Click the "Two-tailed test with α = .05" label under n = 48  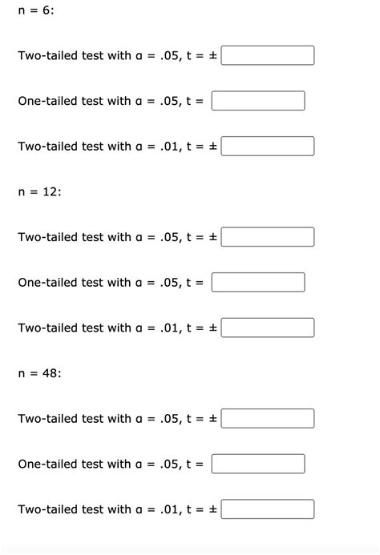pos(99,419)
